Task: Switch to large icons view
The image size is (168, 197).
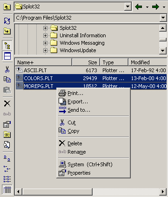Action: click(7, 158)
